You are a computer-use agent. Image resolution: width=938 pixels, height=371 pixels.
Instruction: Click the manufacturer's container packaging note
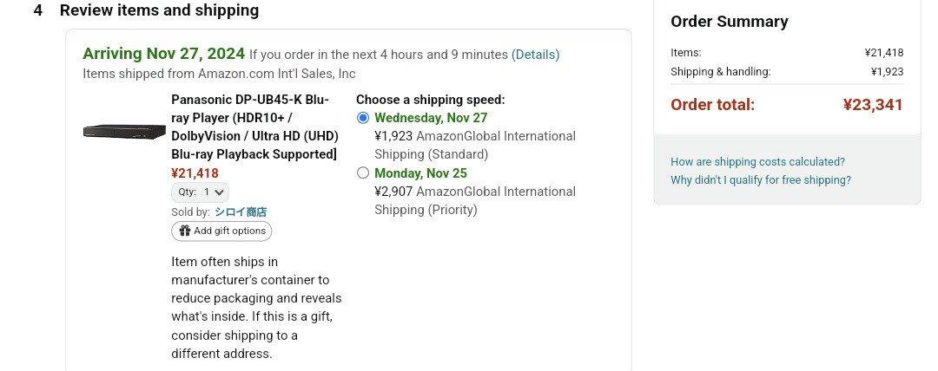click(256, 308)
